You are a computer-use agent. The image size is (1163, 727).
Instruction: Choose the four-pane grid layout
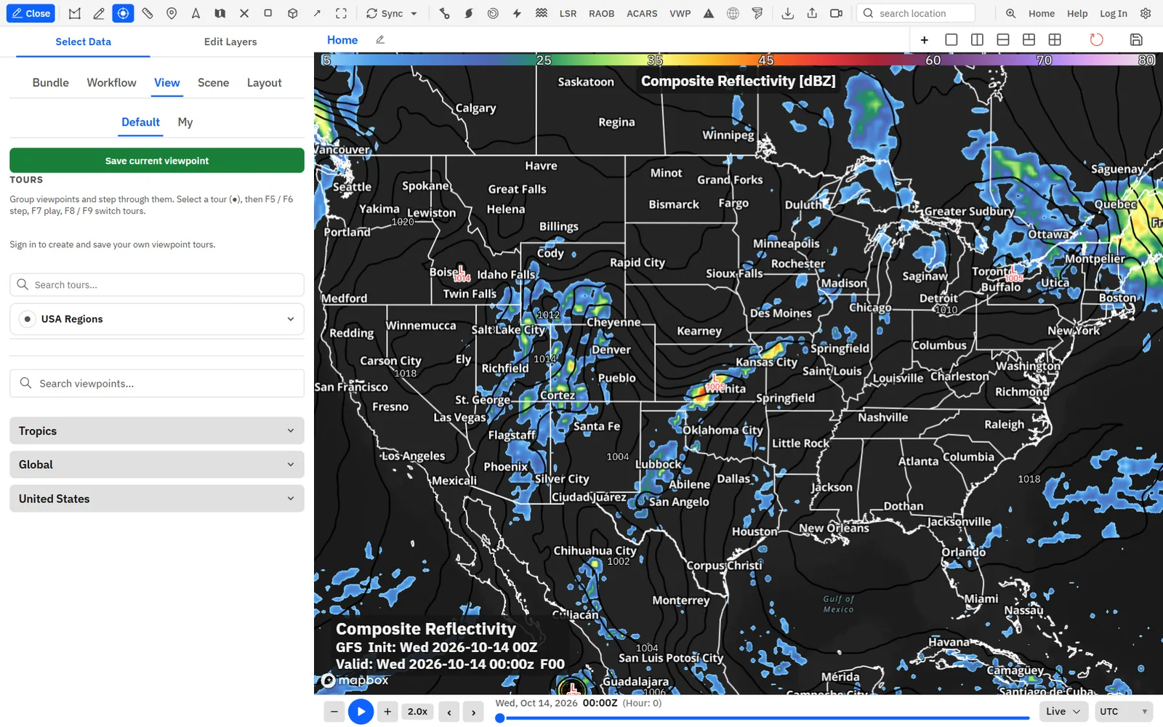[1055, 40]
